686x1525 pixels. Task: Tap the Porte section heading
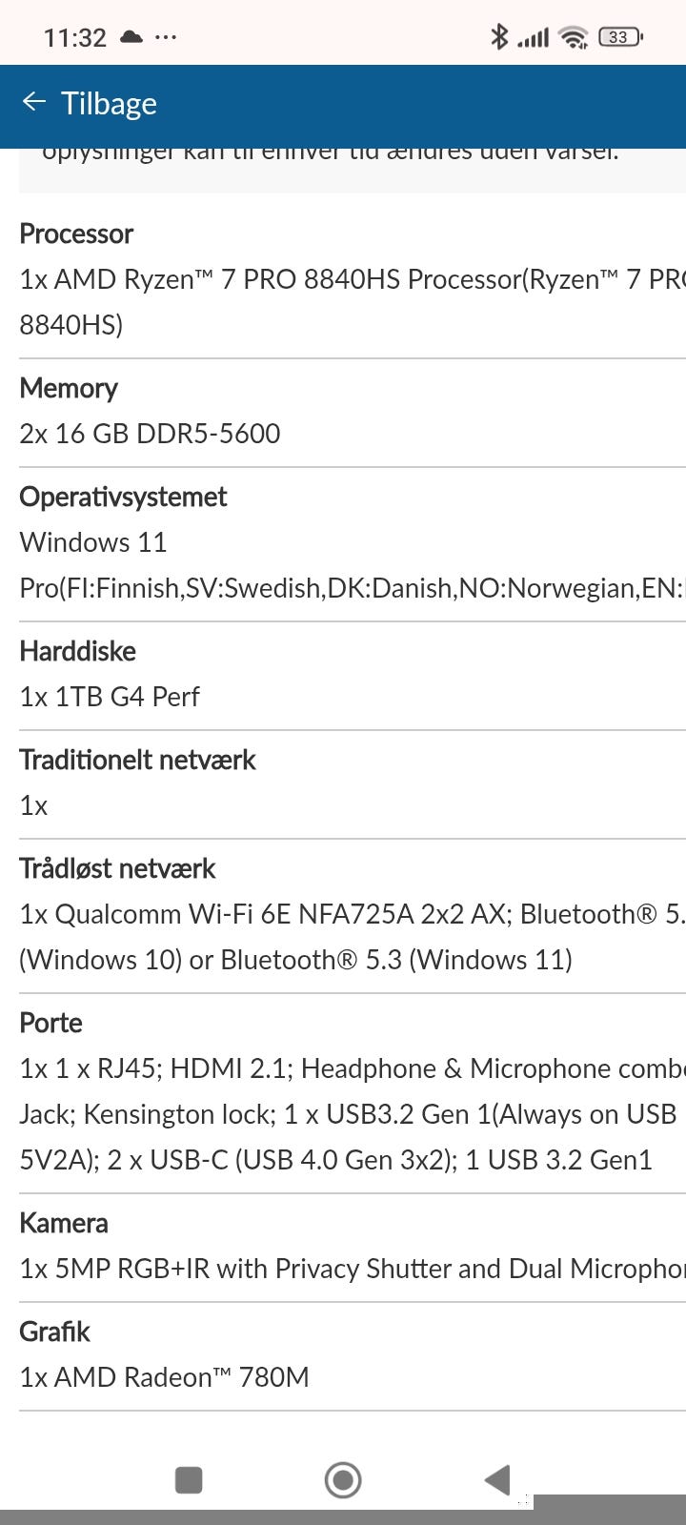pos(50,1023)
